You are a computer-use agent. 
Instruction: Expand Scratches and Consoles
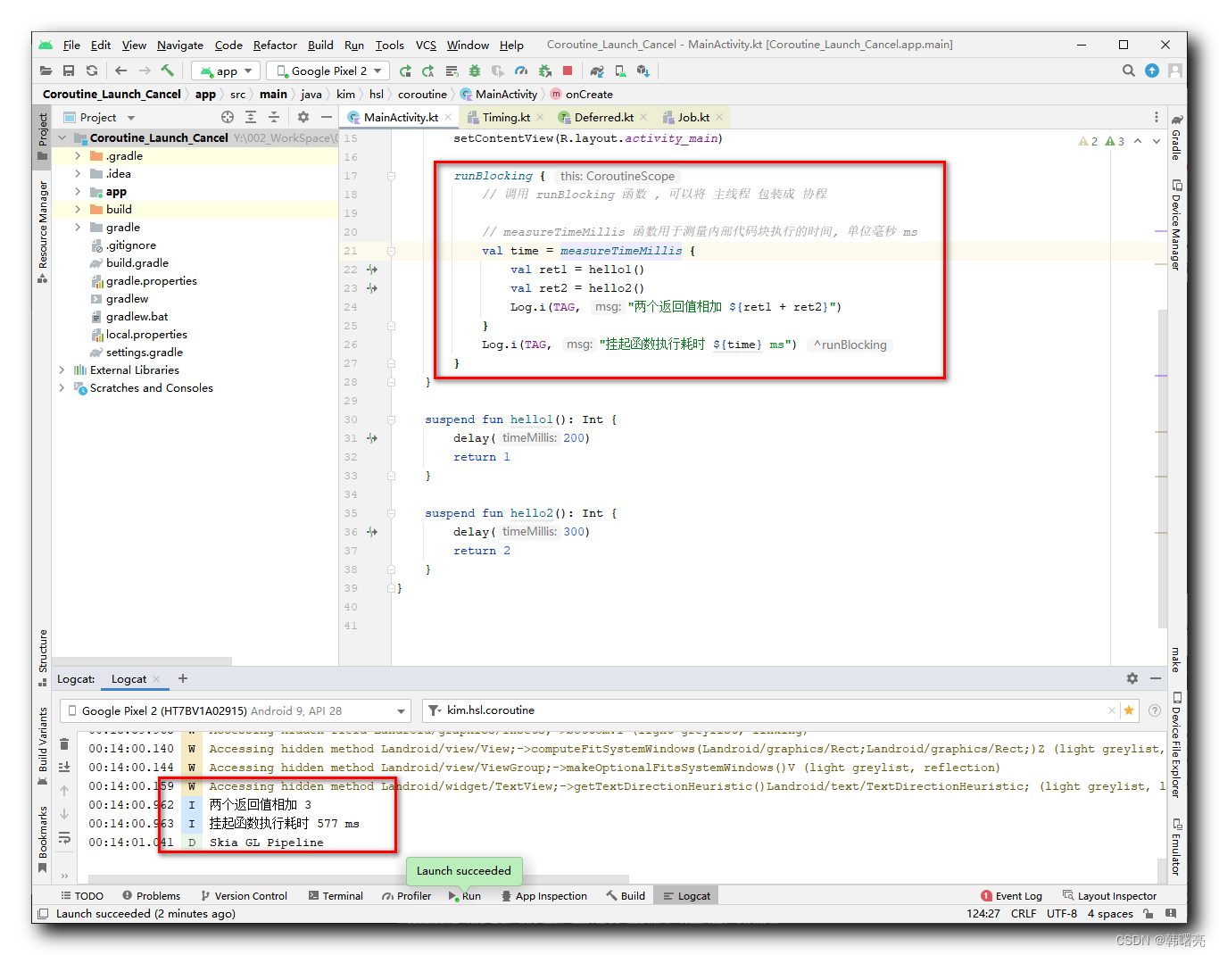coord(62,387)
